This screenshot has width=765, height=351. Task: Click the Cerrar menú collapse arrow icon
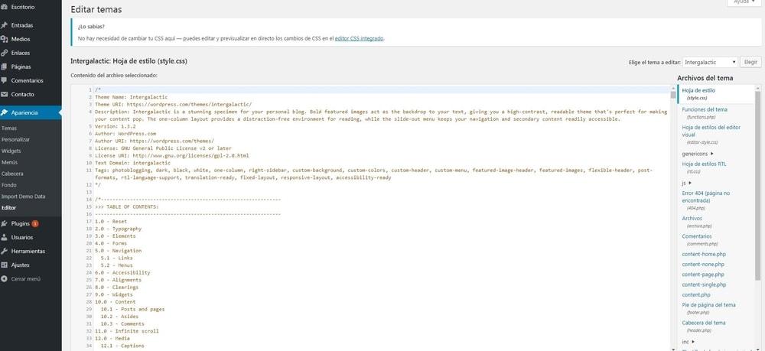[5, 279]
